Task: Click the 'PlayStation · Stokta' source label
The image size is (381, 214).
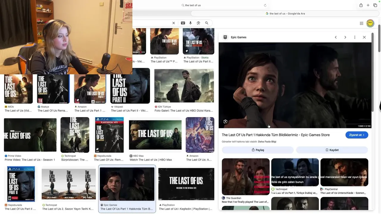Action: 196,58
